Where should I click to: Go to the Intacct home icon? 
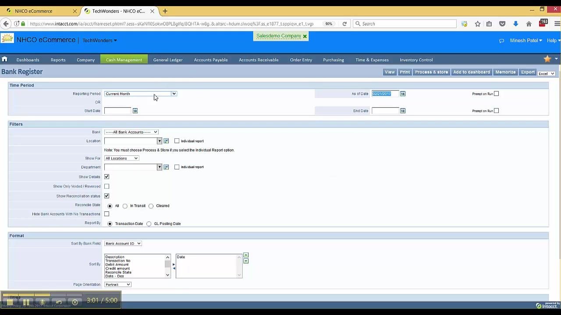pyautogui.click(x=4, y=59)
